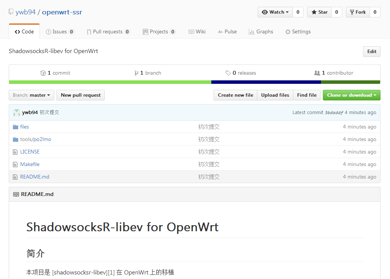Click the Issues tab exclamation icon
Screen dimensions: 390x279
click(48, 32)
